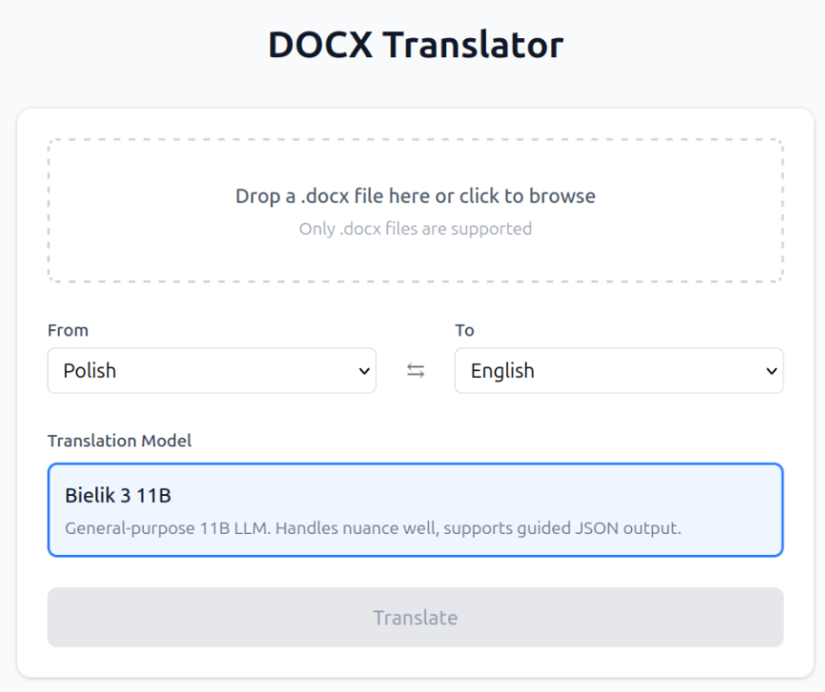The height and width of the screenshot is (692, 825).
Task: Swap the source and target languages
Action: coord(415,371)
